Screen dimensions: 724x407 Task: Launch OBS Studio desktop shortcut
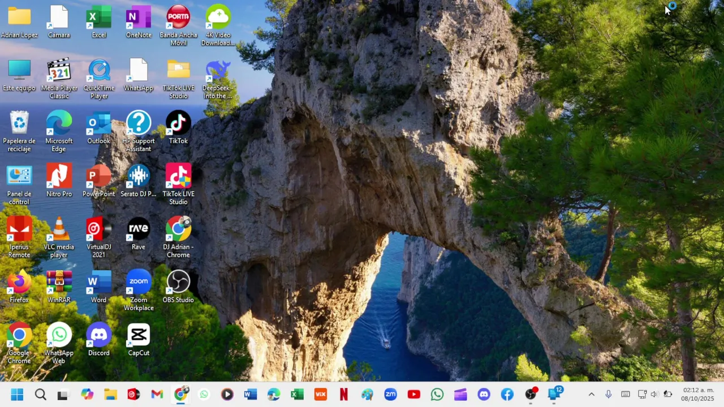click(x=178, y=287)
